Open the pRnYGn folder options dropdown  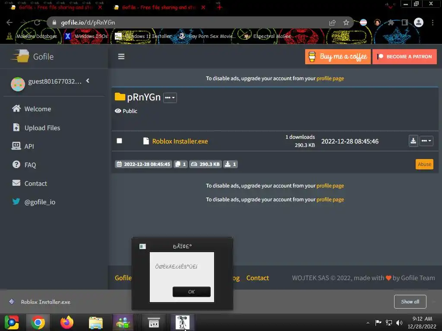pyautogui.click(x=170, y=98)
